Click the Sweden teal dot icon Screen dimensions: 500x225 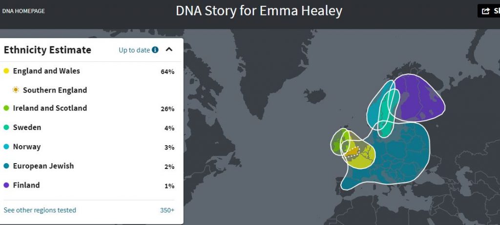click(6, 127)
